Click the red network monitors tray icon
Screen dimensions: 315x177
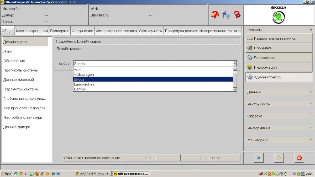(261, 174)
